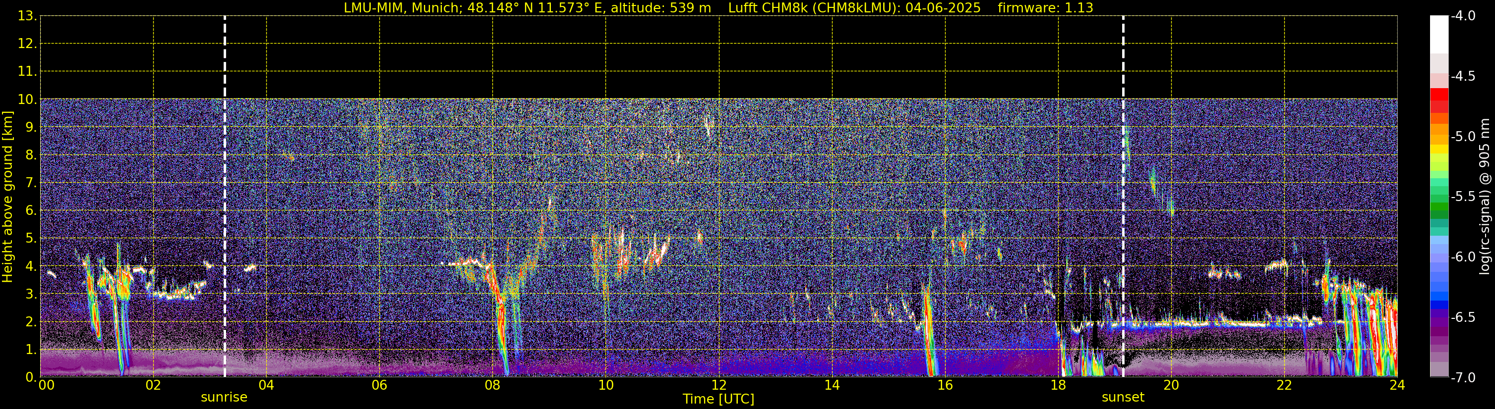Viewport: 1495px width, 409px height.
Task: Click the time-axis tick label '14'
Action: point(832,385)
